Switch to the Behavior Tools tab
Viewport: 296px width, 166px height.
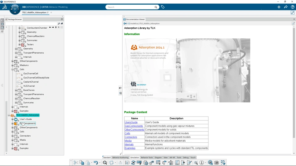point(147,157)
